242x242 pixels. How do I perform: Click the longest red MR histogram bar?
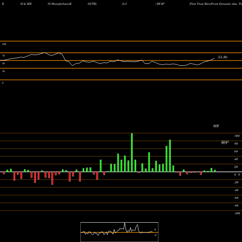(x=52, y=178)
